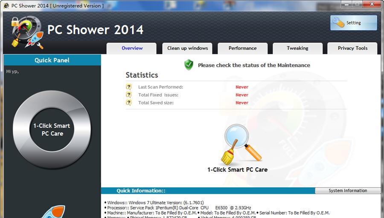Viewport: 384px width, 218px height.
Task: Go to the Performance tab
Action: click(x=242, y=48)
